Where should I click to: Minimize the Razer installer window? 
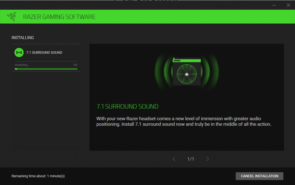coord(274,5)
